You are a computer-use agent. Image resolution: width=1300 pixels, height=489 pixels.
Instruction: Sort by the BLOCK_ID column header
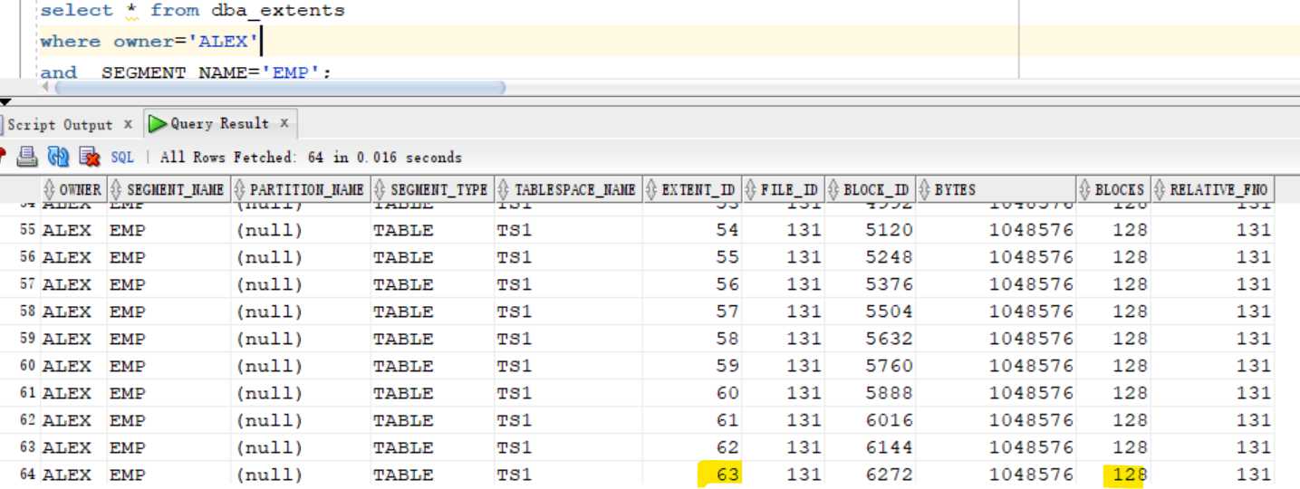pyautogui.click(x=870, y=189)
